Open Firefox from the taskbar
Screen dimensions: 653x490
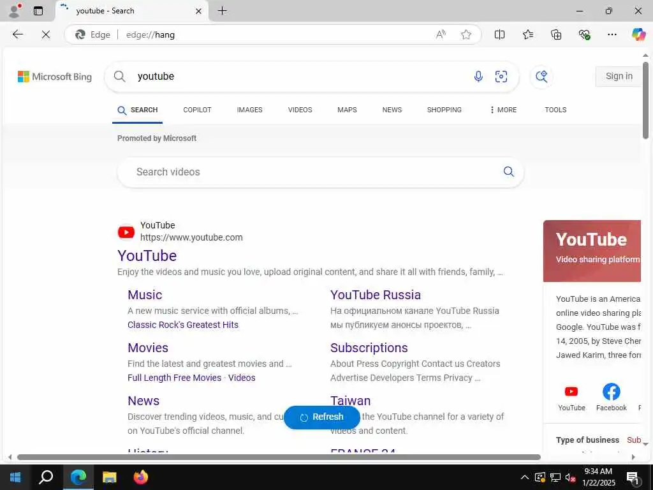[x=141, y=477]
